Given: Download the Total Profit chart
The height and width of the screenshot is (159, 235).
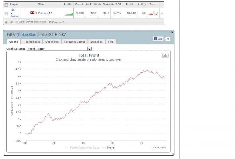Looking at the screenshot, I should [x=166, y=56].
